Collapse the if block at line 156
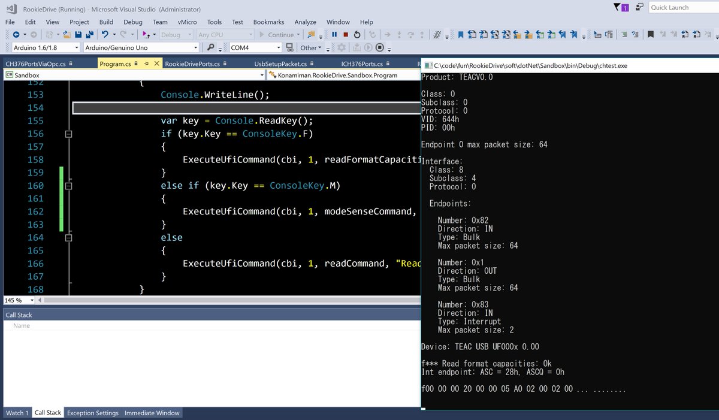 pos(68,134)
